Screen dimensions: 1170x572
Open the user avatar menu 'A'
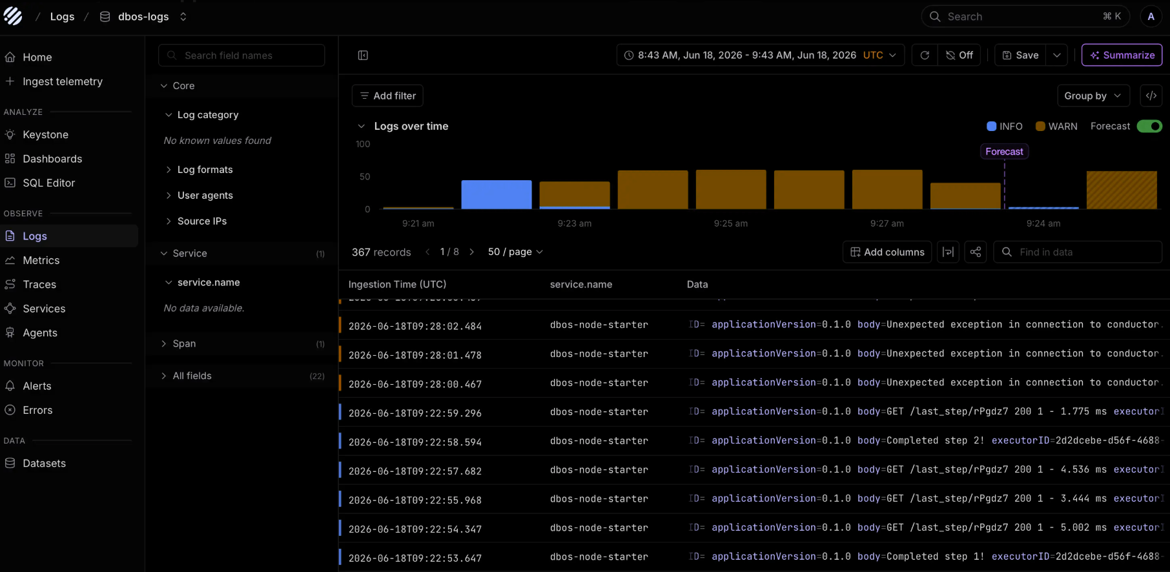(1151, 17)
